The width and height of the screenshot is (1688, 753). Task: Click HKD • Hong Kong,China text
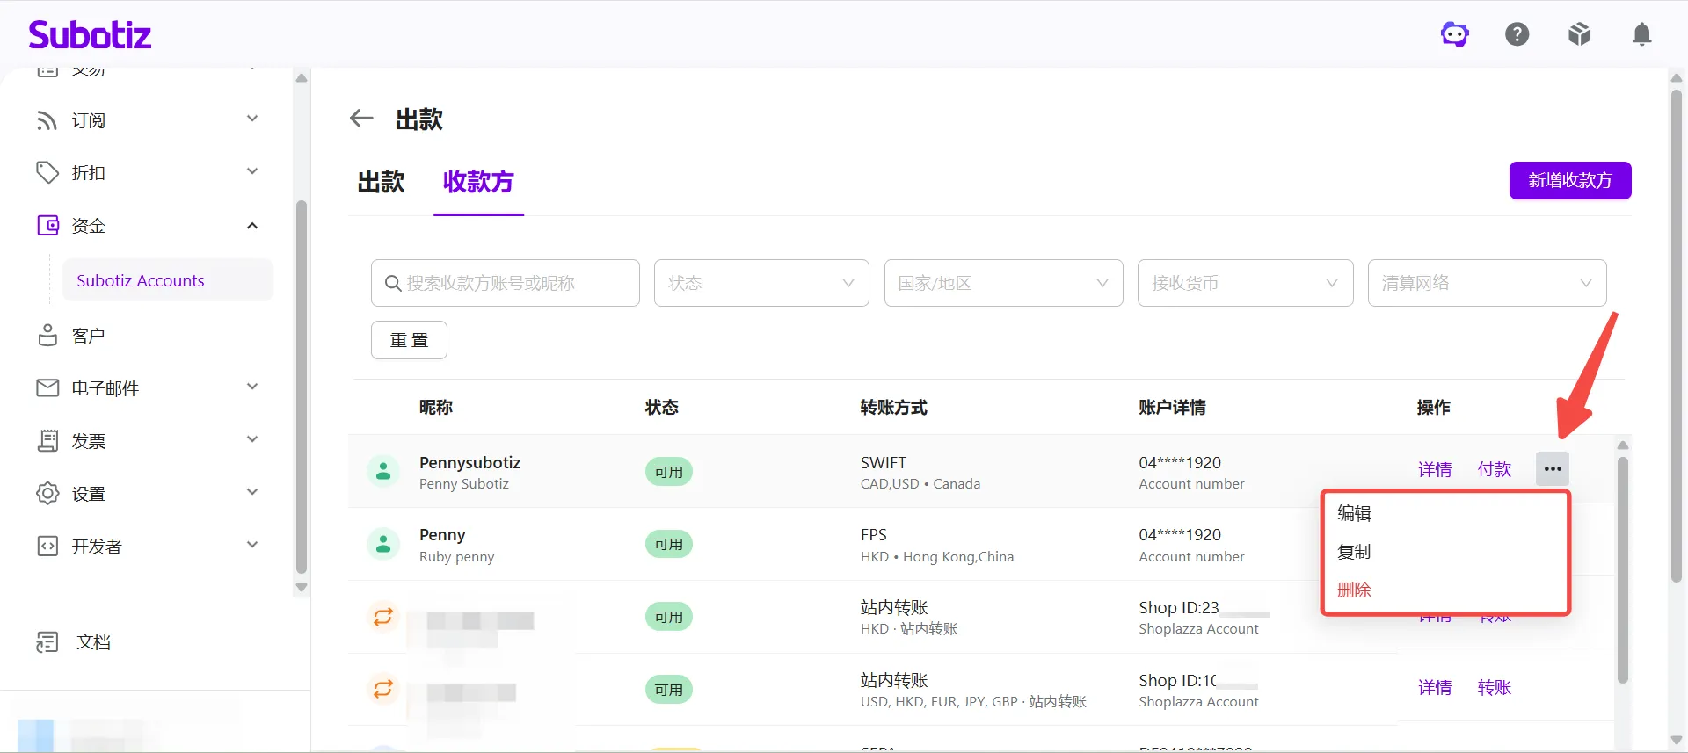[x=937, y=556]
